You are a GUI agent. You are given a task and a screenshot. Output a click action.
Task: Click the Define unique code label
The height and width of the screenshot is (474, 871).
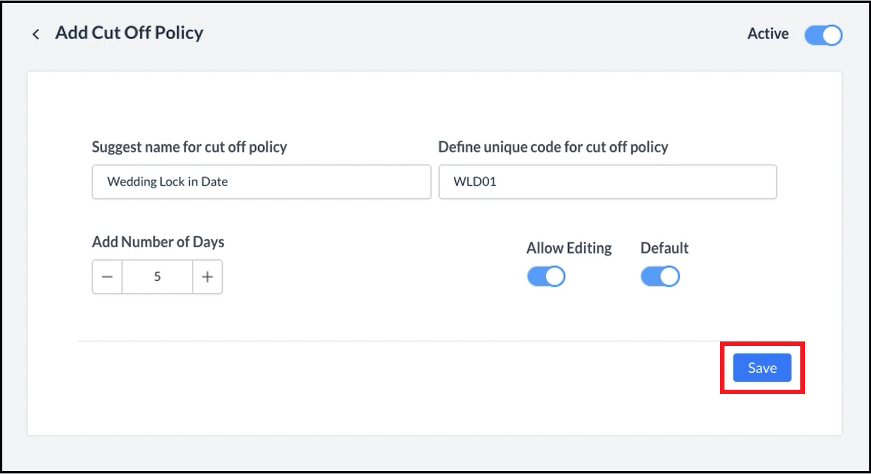pyautogui.click(x=553, y=147)
